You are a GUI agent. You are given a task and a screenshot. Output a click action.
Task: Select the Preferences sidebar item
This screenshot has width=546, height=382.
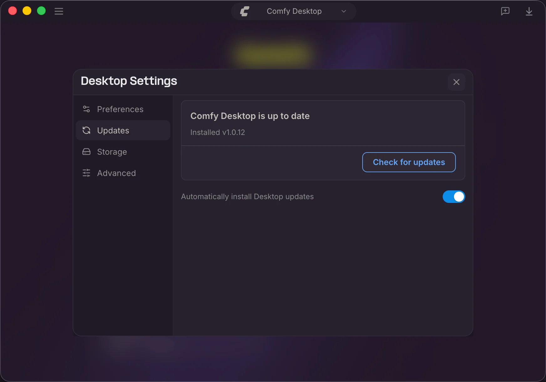click(123, 109)
